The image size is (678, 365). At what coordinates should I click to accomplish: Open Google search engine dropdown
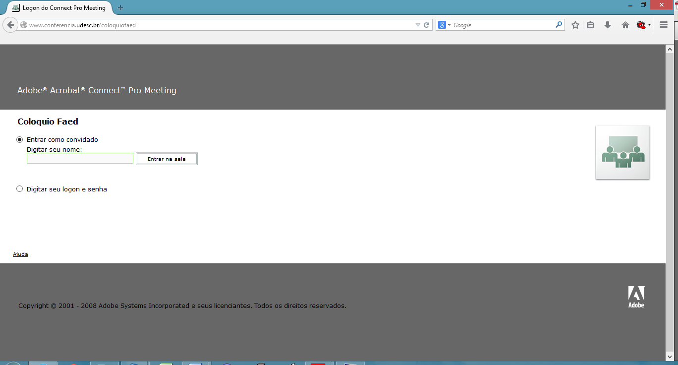[445, 25]
